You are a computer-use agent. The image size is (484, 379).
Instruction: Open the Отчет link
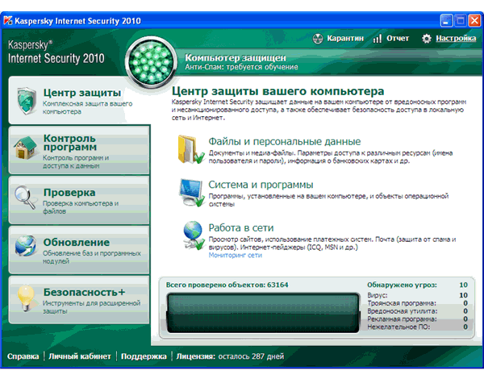coord(398,38)
